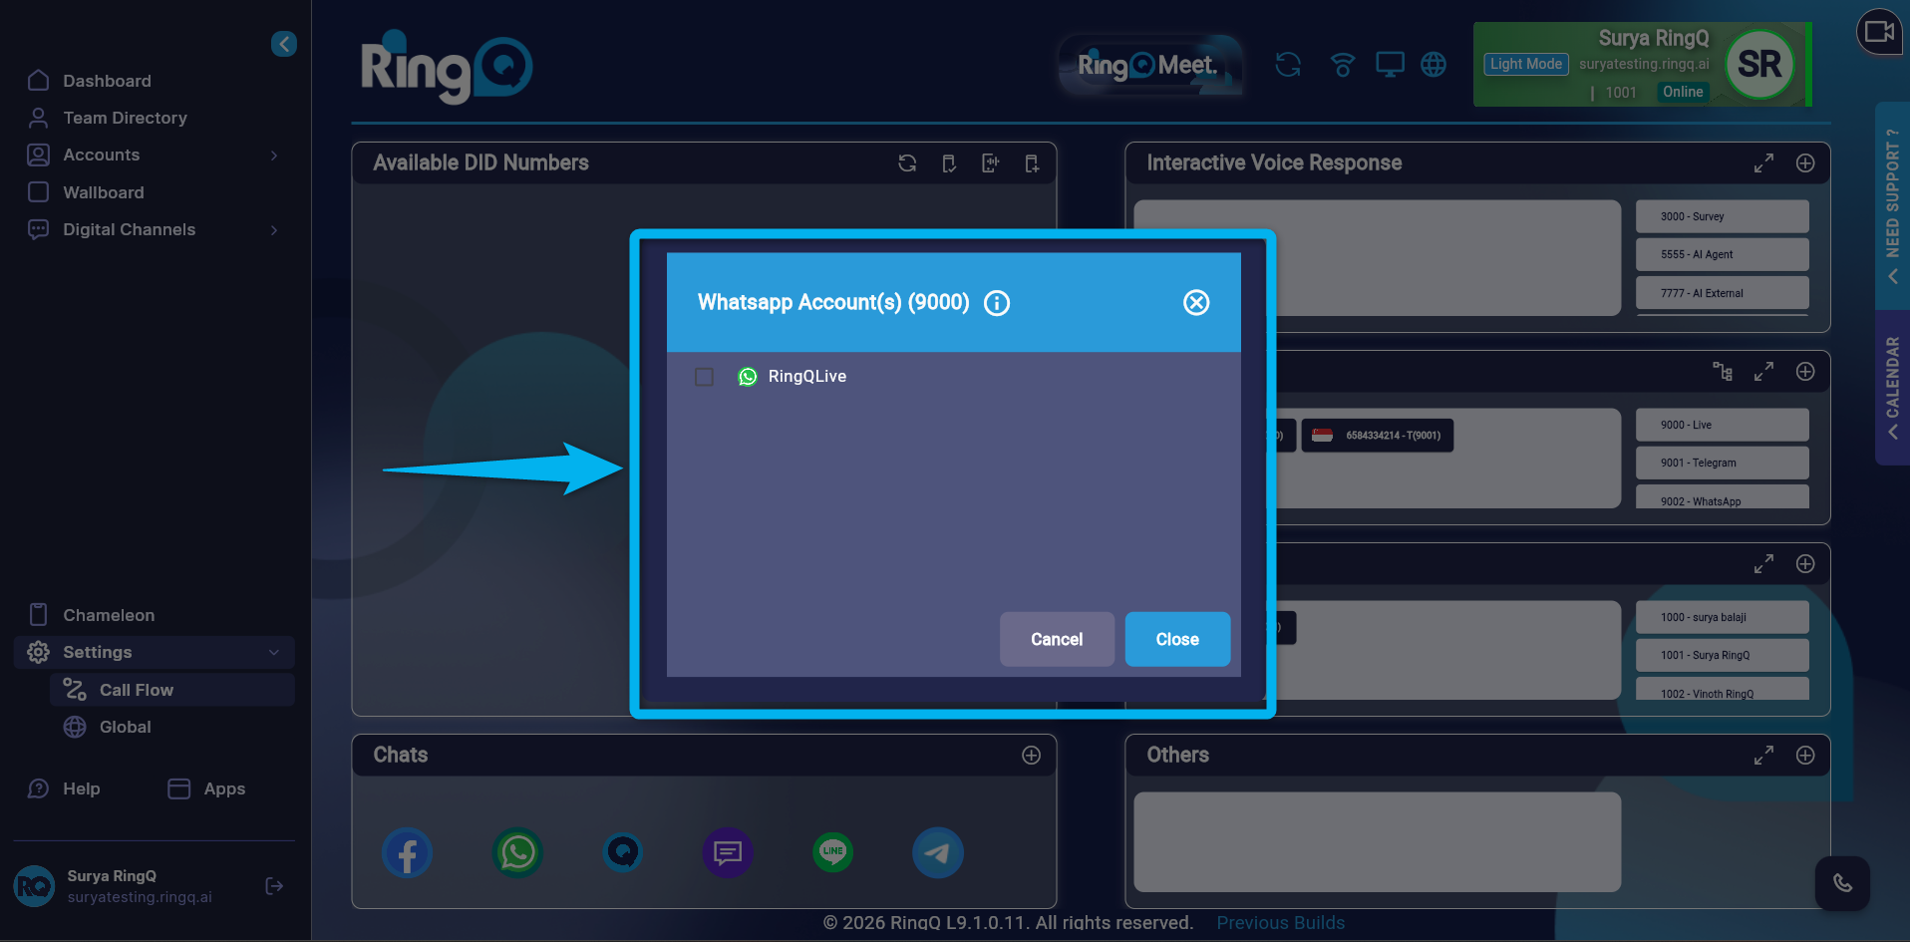Image resolution: width=1910 pixels, height=942 pixels.
Task: Open the video camera icon at top right
Action: tap(1879, 32)
